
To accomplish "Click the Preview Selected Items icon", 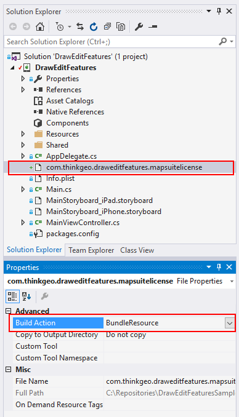I will [153, 26].
